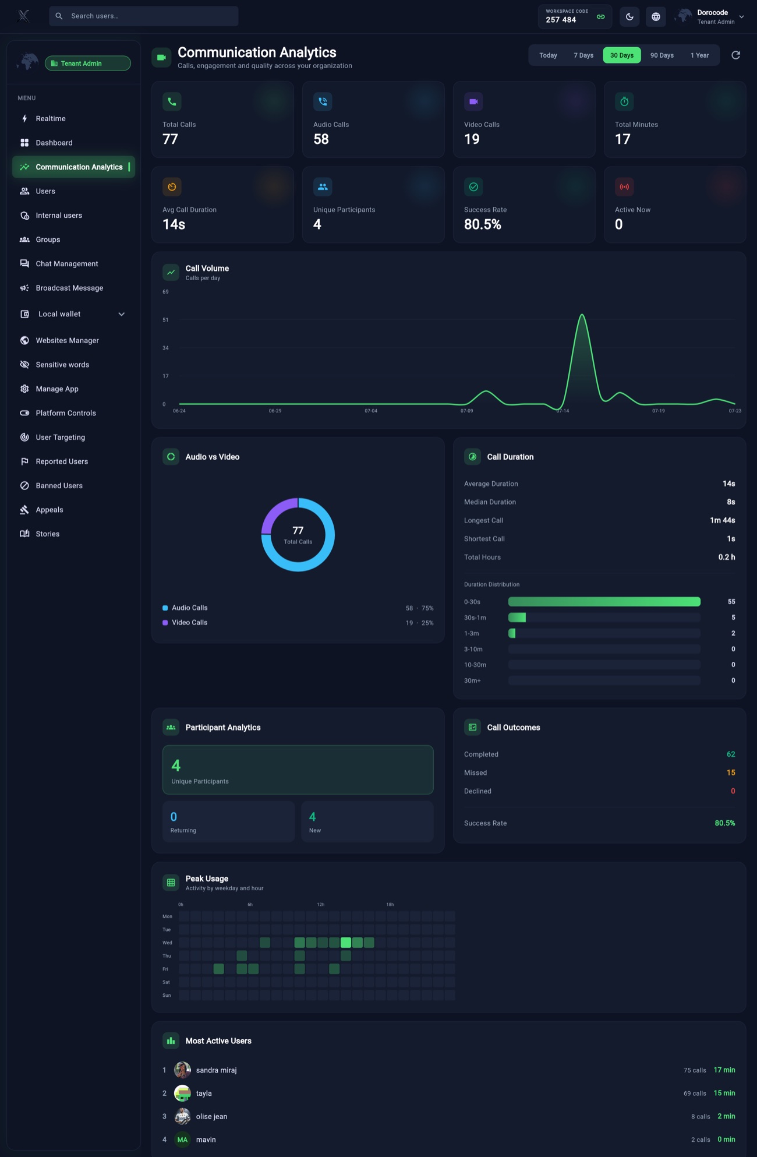This screenshot has height=1157, width=757.
Task: Click the workspace code 257 484
Action: coord(561,20)
